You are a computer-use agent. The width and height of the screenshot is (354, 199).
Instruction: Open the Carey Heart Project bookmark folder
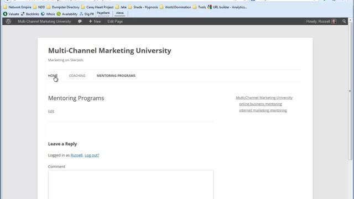click(x=97, y=7)
